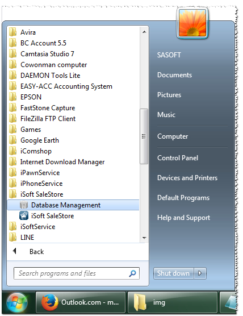This screenshot has width=243, height=316.
Task: Click the scroll down arrow in list
Action: pos(144,238)
